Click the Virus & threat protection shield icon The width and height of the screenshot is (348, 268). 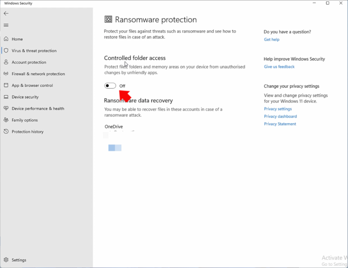point(6,51)
